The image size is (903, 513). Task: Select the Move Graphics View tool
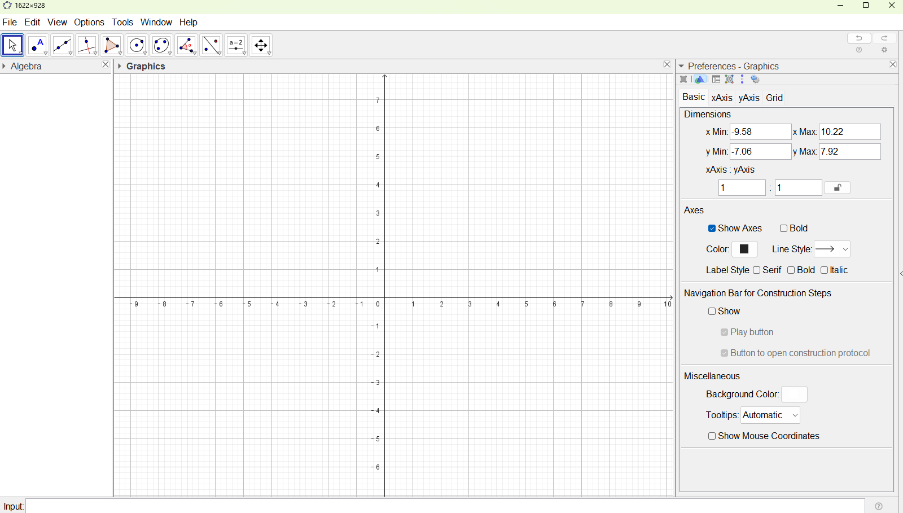tap(261, 45)
